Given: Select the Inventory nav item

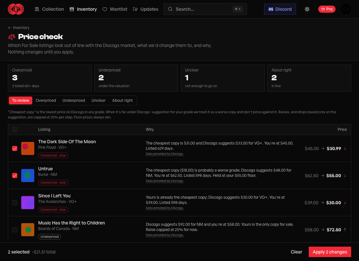Looking at the screenshot, I should [x=83, y=9].
